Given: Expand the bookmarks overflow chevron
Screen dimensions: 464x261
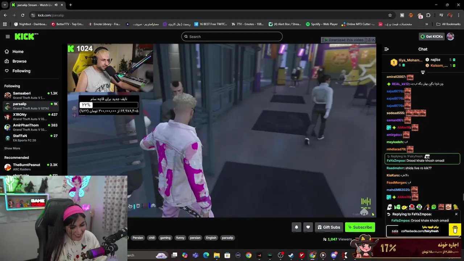Looking at the screenshot, I should click(426, 24).
